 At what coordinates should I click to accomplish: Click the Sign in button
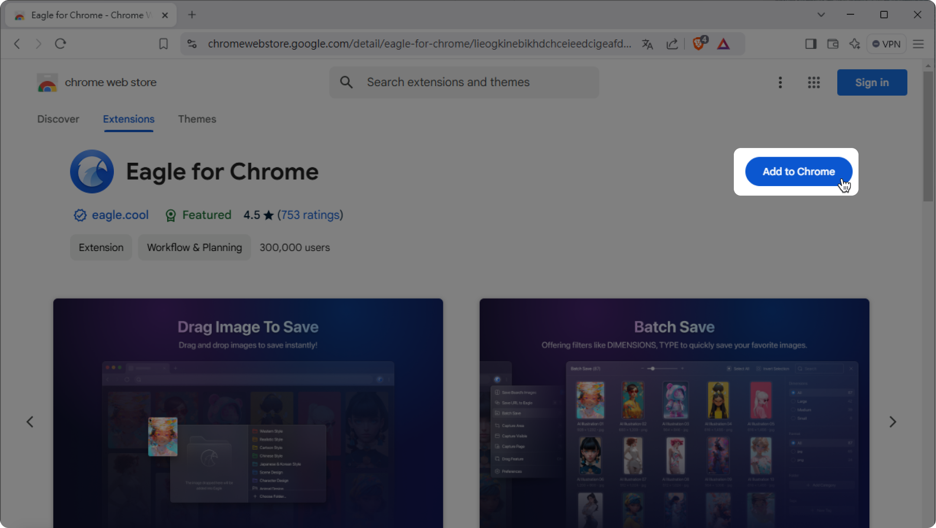[x=872, y=82]
